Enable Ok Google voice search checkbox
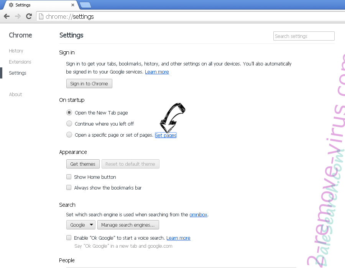Screen dimensions: 345x268 pos(69,237)
